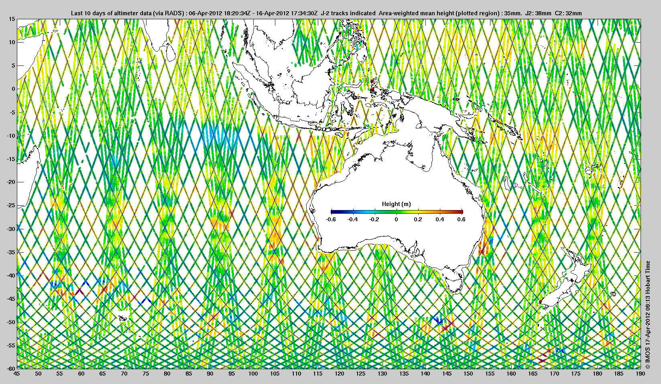The image size is (661, 384).
Task: Click longitude label 80 on the bottom axis
Action: (167, 374)
